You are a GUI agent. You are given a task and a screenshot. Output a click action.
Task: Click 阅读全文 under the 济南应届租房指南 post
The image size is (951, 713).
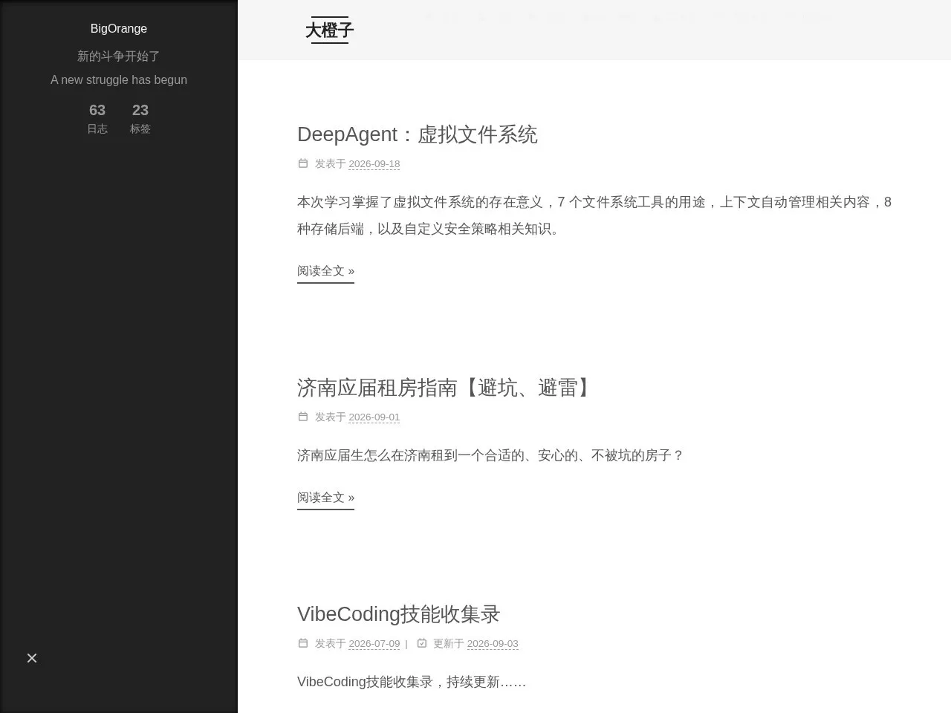(325, 498)
